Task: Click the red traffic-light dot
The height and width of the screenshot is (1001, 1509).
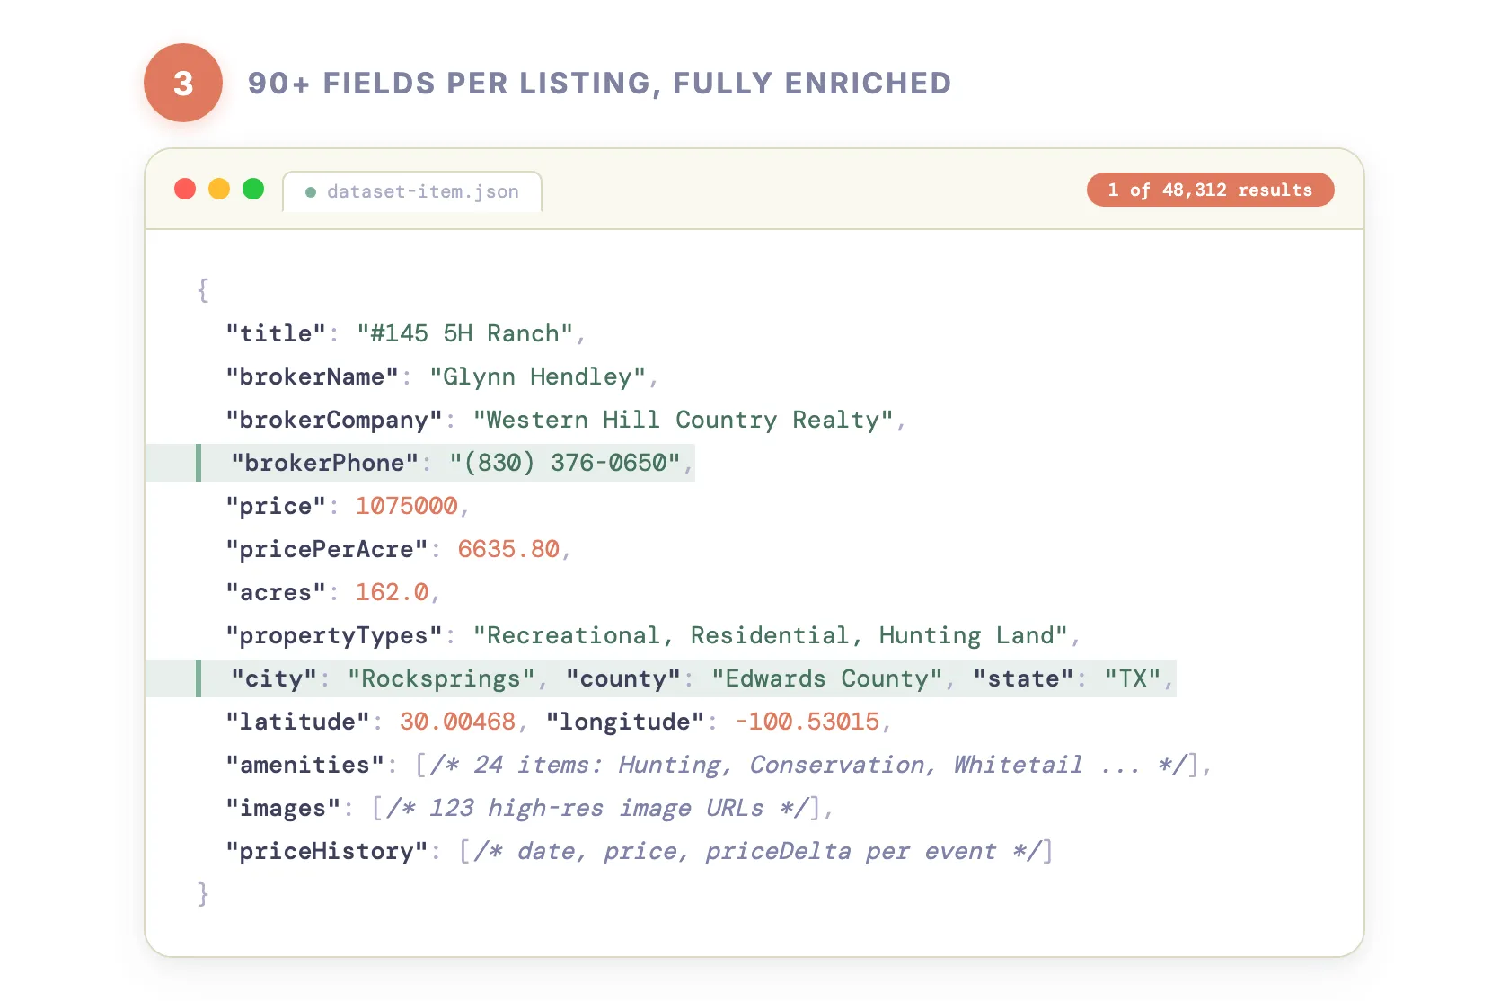Action: click(x=185, y=189)
